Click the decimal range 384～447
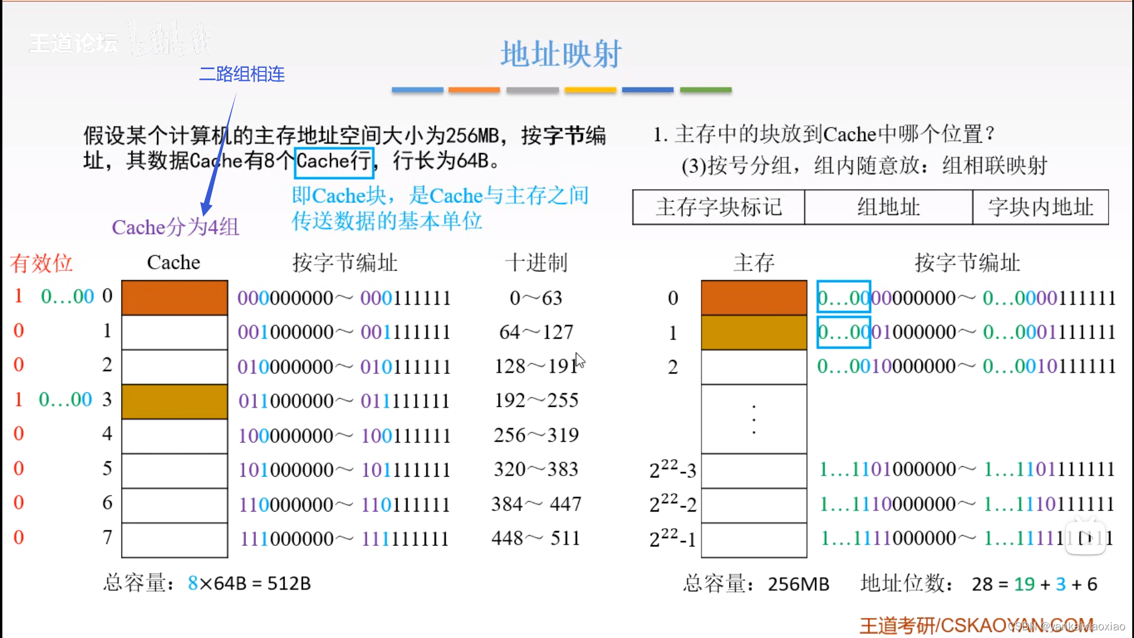Image resolution: width=1134 pixels, height=638 pixels. tap(536, 504)
